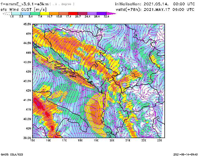Click the violet 28.4–32.6 legend swatch
Screen dimensions: 203x156
pos(101,13)
